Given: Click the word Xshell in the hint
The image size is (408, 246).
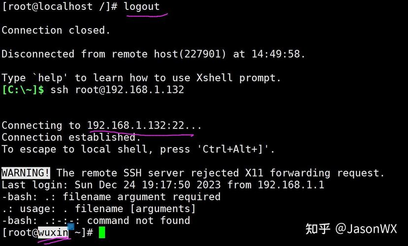Looking at the screenshot, I should coord(216,78).
